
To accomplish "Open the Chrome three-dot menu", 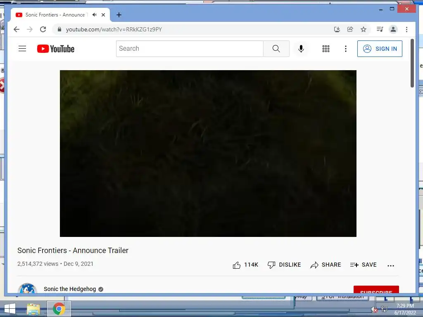I will pos(406,29).
